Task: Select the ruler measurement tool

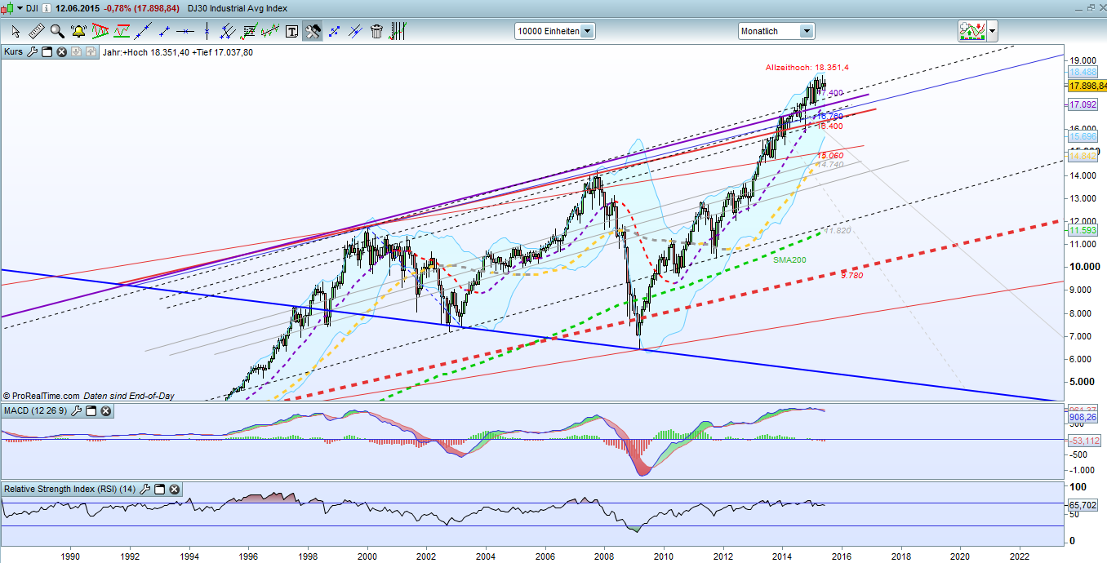Action: pos(37,32)
